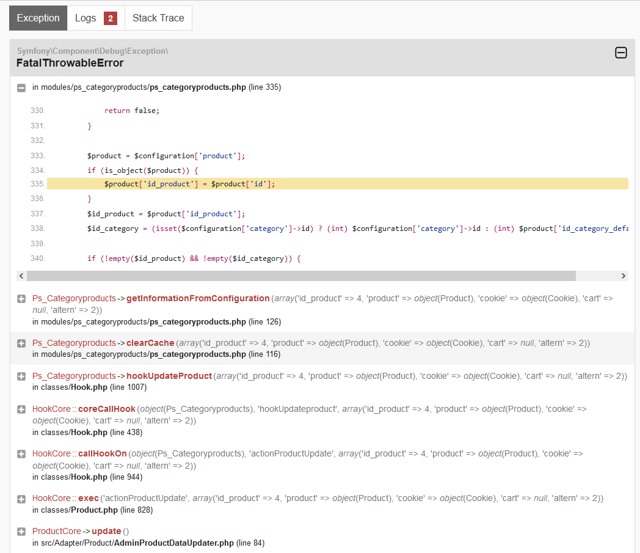
Task: Expand the coreCallHook trace entry
Action: (x=21, y=409)
